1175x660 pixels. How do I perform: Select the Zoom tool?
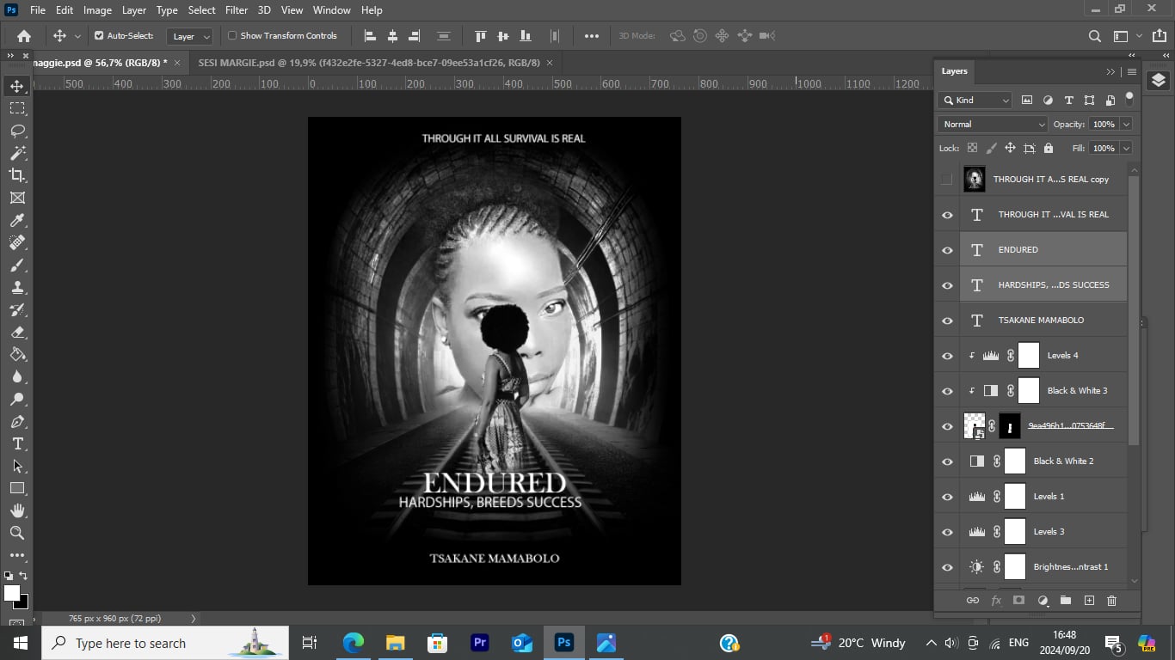pos(17,533)
